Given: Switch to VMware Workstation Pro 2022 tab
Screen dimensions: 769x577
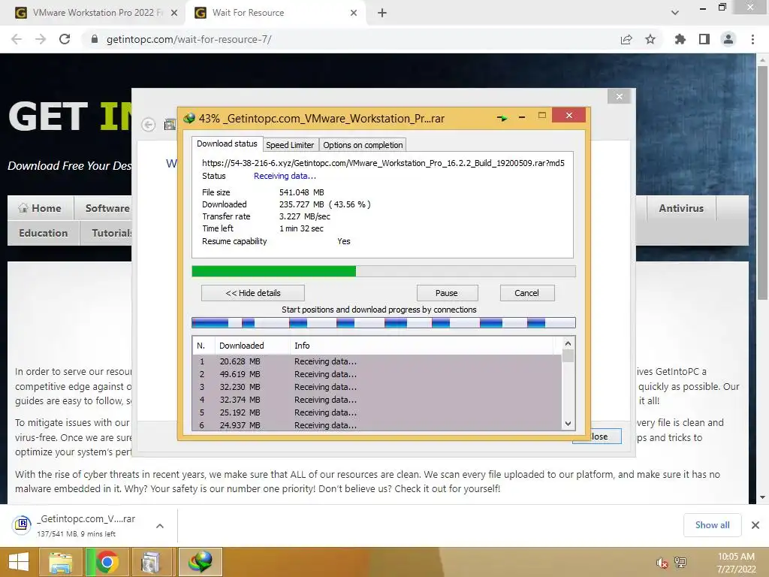Looking at the screenshot, I should (x=94, y=13).
